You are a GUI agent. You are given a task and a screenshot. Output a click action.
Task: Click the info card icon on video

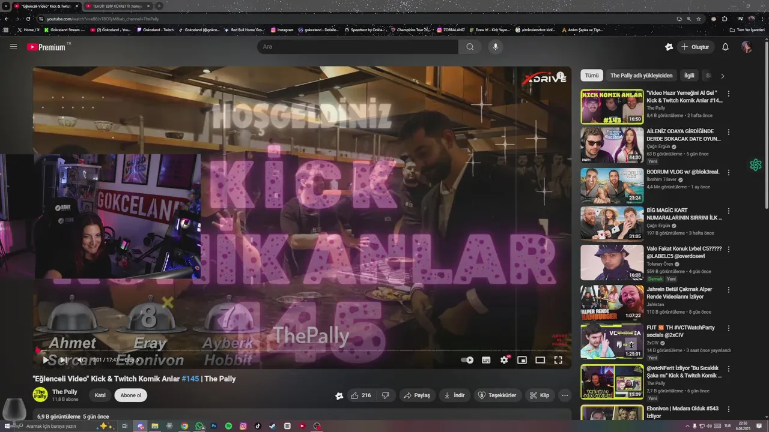561,76
